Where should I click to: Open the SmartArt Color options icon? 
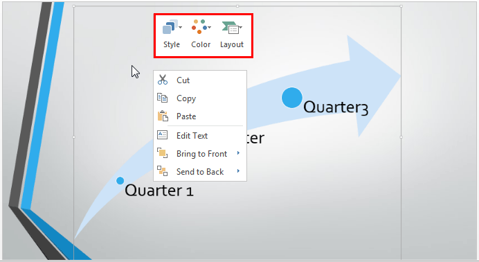click(199, 26)
